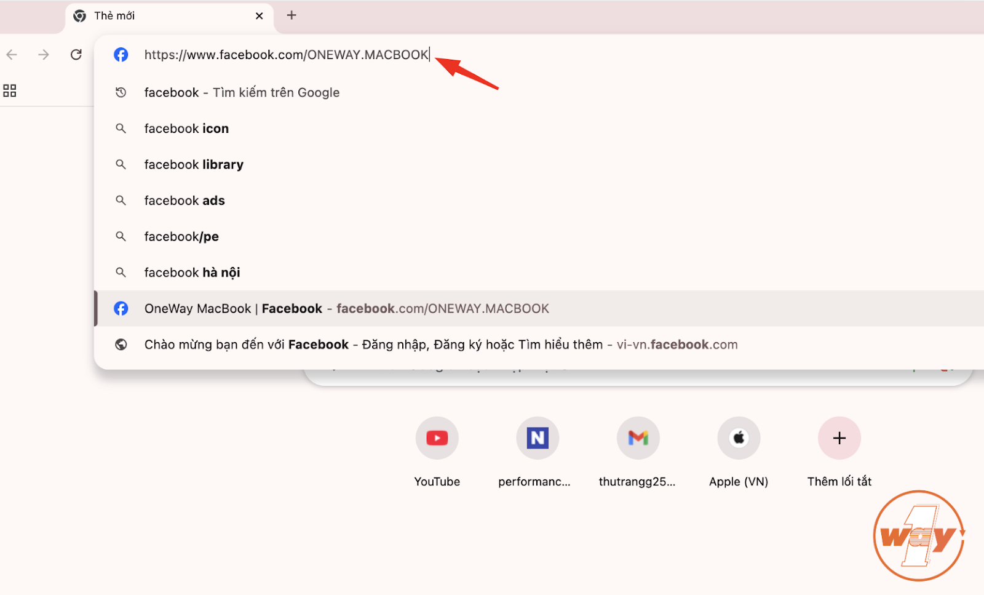Click magnifier icon next to 'facebook/pe'
Viewport: 984px width, 595px height.
[121, 236]
